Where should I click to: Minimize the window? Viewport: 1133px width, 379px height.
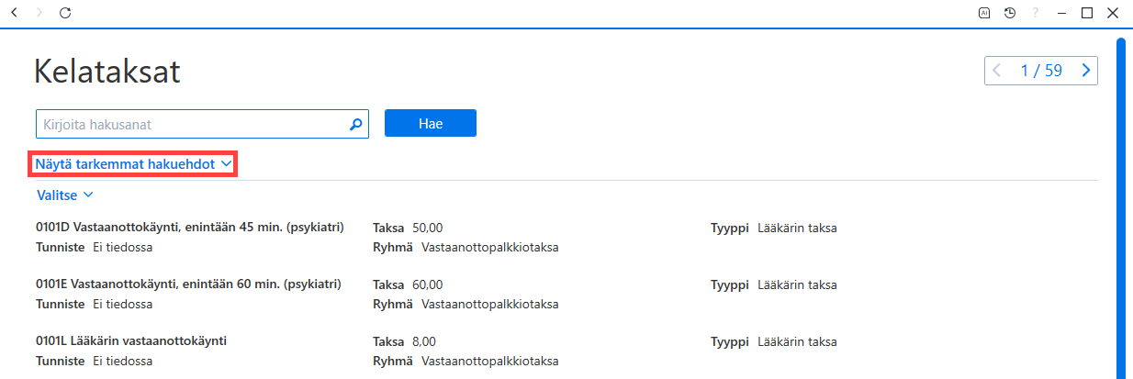pyautogui.click(x=1061, y=13)
